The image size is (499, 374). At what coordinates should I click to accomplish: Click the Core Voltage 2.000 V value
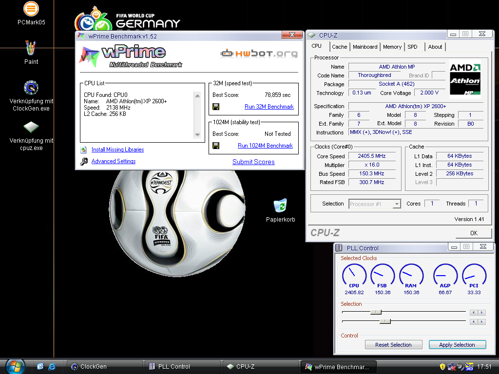click(429, 93)
